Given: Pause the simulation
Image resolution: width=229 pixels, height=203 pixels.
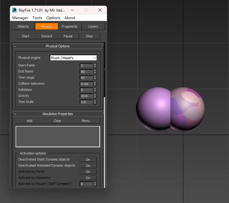Looking at the screenshot, I should [x=68, y=36].
